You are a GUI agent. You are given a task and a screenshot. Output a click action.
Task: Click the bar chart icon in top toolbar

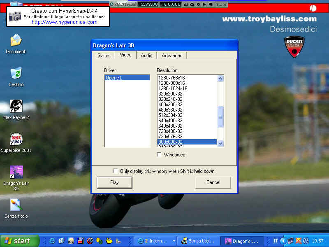coord(186,4)
